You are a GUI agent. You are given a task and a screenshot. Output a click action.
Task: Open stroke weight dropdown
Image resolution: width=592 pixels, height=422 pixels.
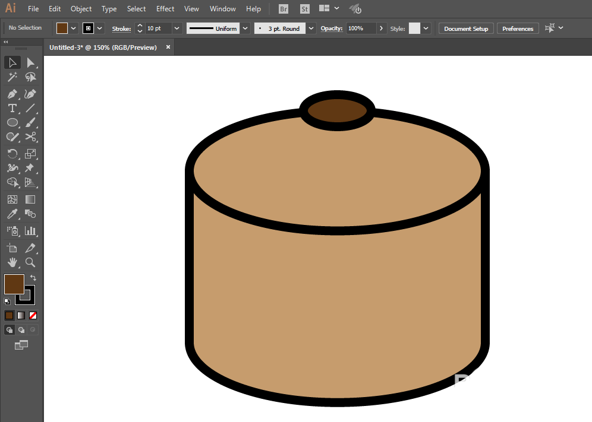point(177,28)
